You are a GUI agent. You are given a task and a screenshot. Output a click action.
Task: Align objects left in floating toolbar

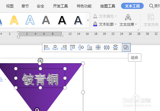point(47,47)
